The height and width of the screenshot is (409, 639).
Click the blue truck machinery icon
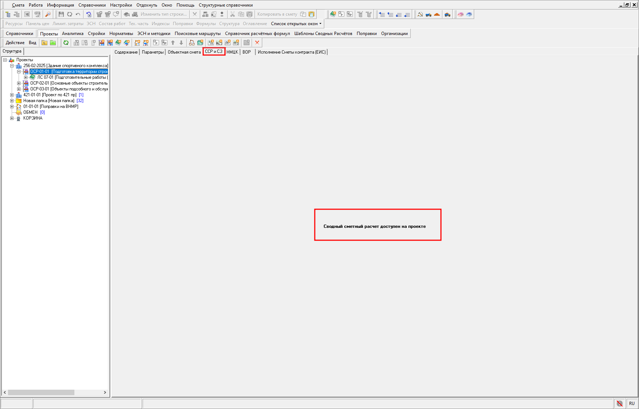click(429, 14)
